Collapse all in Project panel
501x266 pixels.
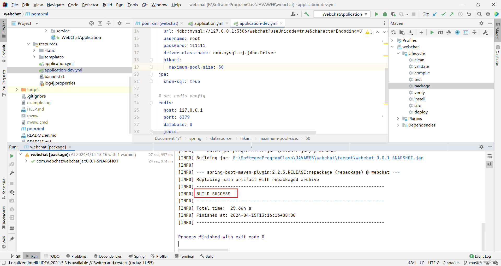click(x=109, y=23)
